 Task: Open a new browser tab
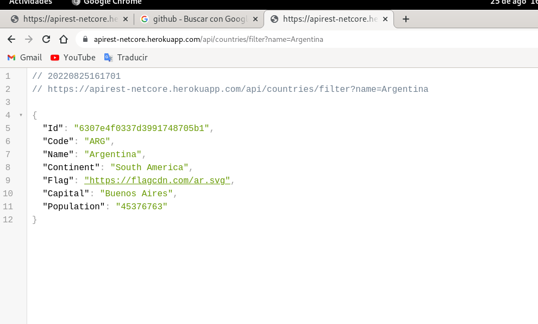[x=405, y=18]
